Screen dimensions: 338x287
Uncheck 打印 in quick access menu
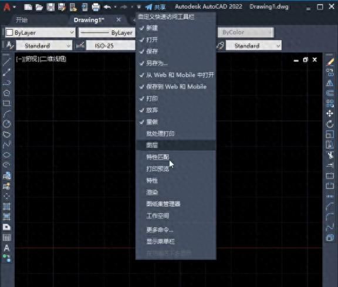[175, 99]
